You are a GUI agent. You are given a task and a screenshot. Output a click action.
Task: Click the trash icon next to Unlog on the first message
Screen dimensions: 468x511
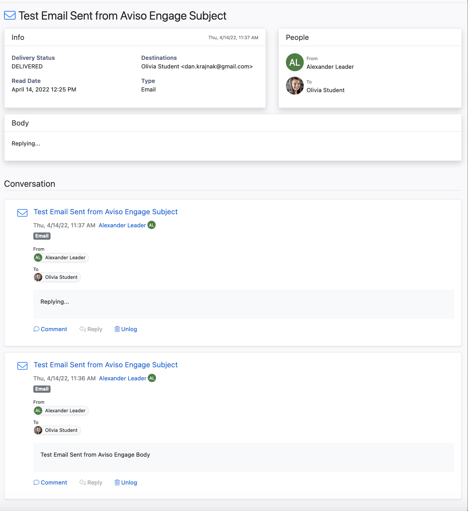click(117, 329)
